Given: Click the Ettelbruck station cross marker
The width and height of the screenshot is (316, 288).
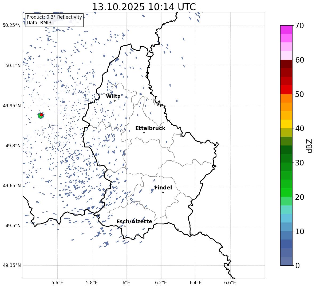Looking at the screenshot, I should coord(144,133).
